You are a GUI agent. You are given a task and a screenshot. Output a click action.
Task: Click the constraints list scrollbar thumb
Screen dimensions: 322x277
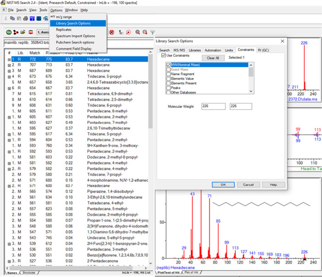tap(251, 72)
